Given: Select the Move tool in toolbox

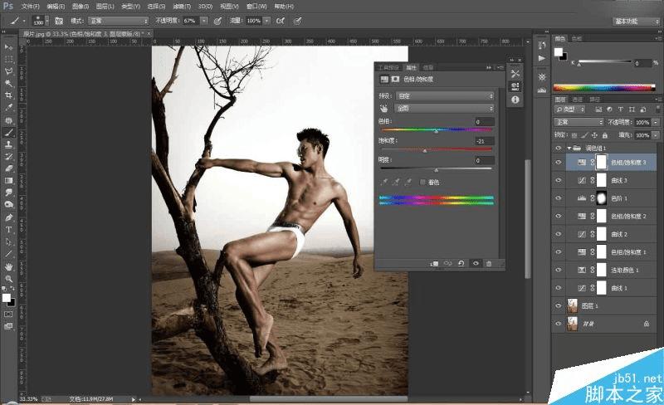Looking at the screenshot, I should pyautogui.click(x=8, y=47).
